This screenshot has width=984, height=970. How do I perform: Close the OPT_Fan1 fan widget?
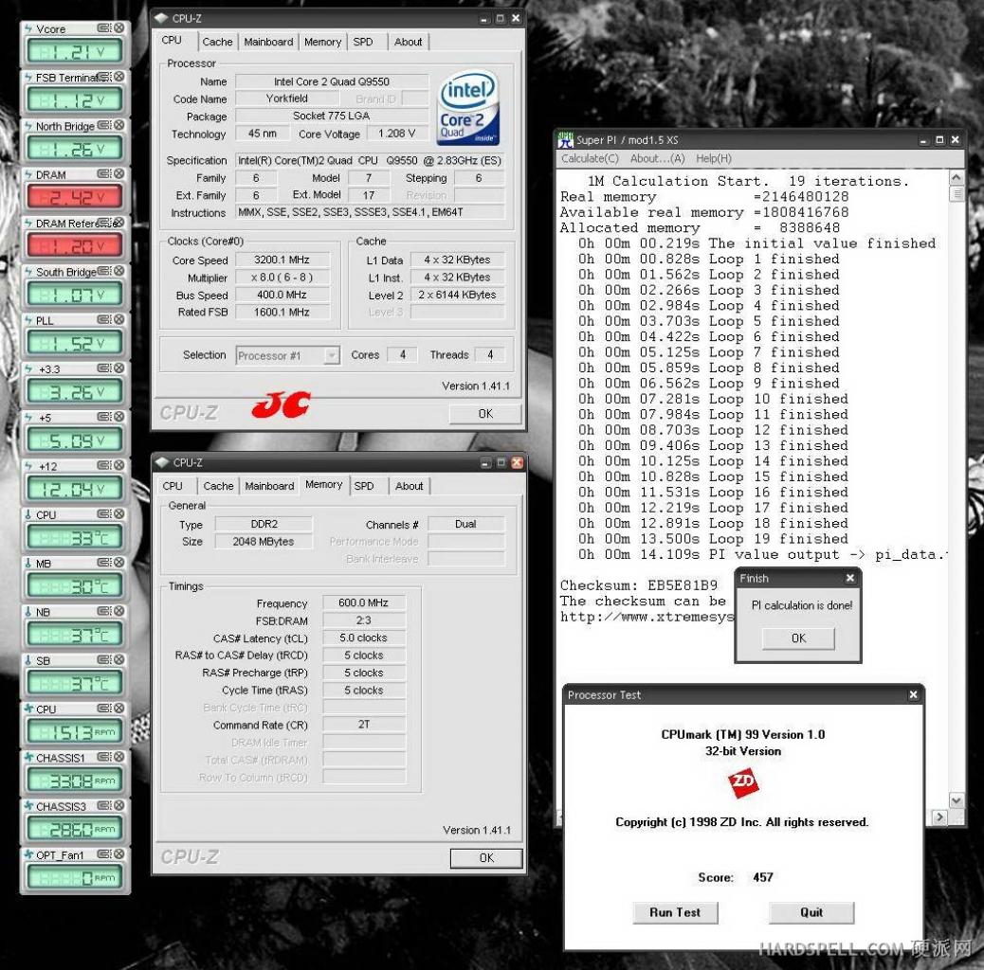pos(119,854)
